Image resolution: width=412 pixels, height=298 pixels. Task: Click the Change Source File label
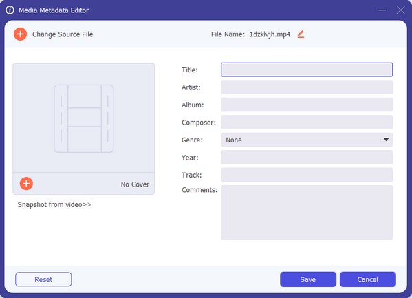[x=63, y=34]
